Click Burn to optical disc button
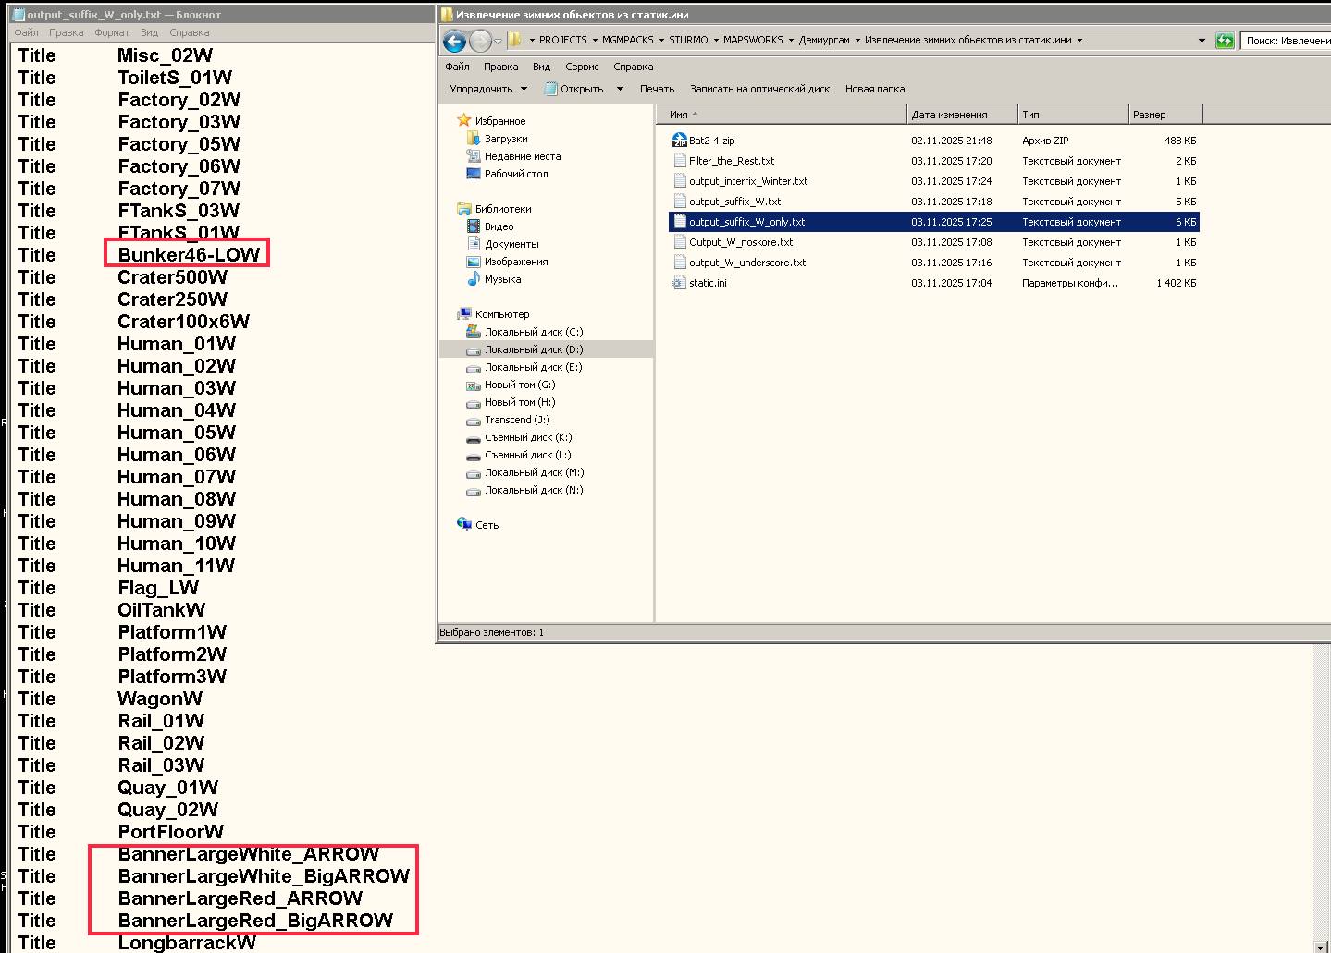Screen dimensions: 1331x953 click(x=759, y=89)
